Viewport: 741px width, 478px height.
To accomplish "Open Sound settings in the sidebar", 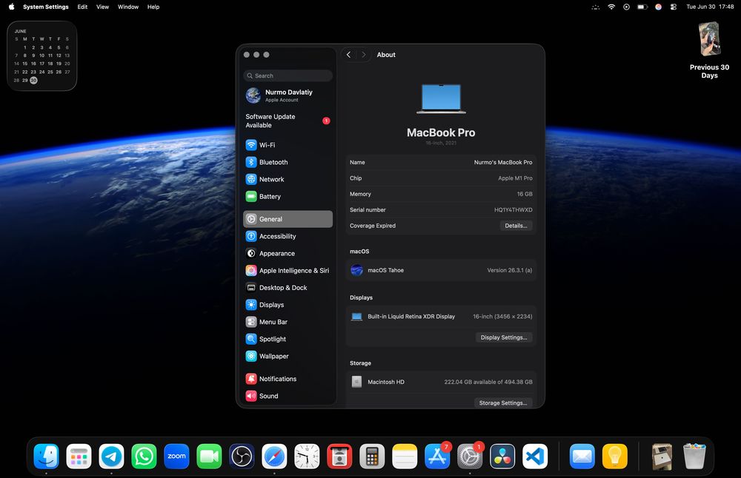I will tap(288, 396).
